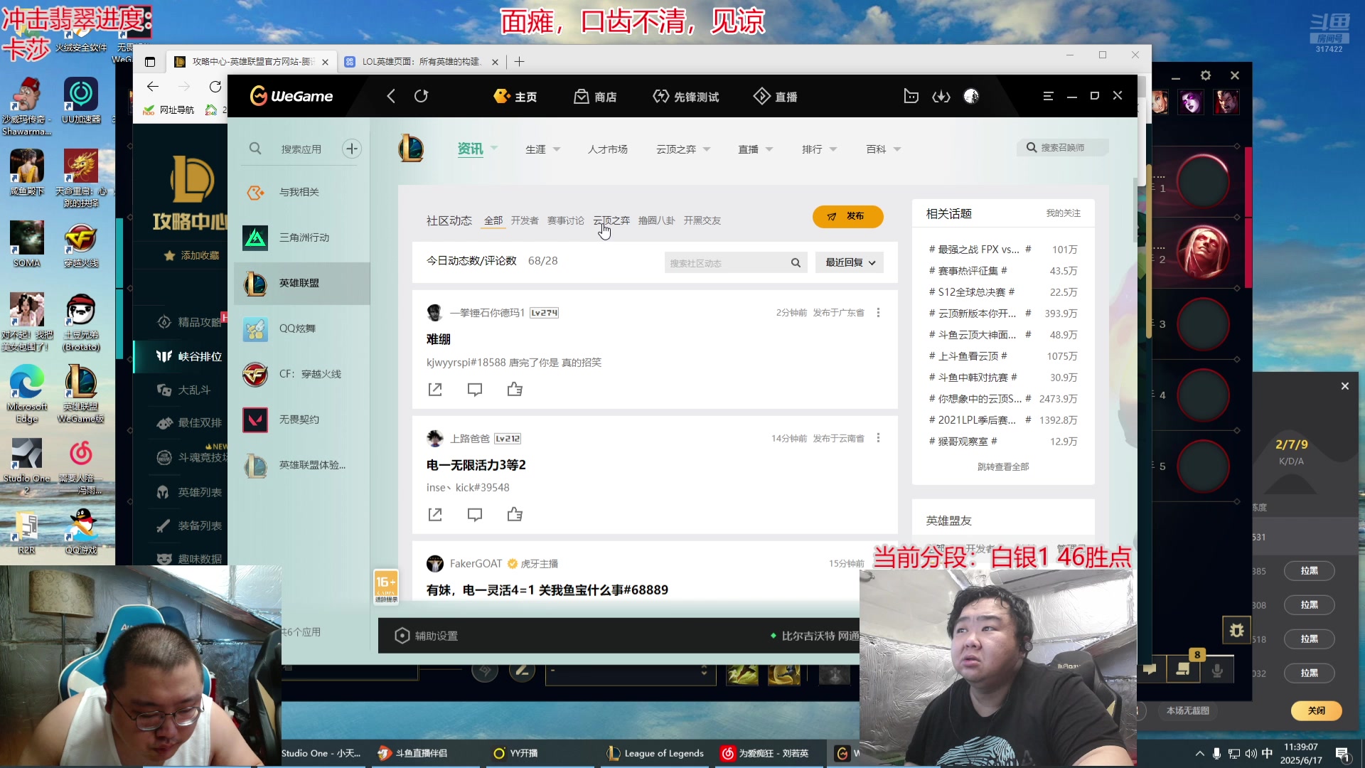Click the WeGame refresh icon
Image resolution: width=1365 pixels, height=768 pixels.
[x=421, y=96]
